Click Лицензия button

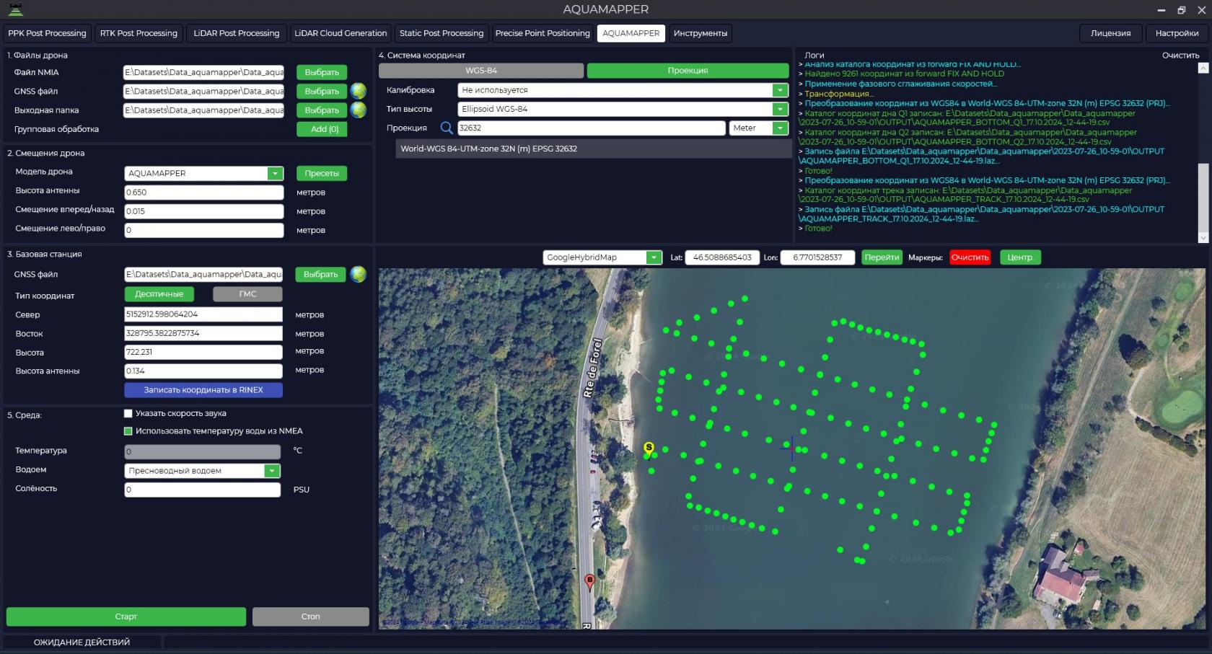(x=1110, y=33)
